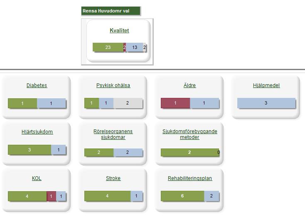Open the Diabetes category link
Screen dimensions: 305x219
pyautogui.click(x=37, y=85)
